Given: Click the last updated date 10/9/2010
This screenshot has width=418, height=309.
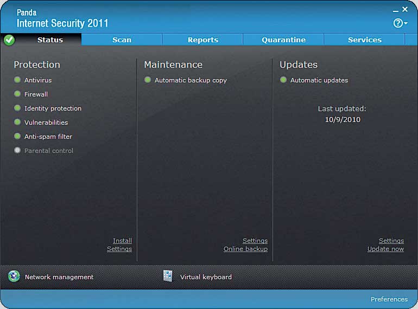Looking at the screenshot, I should [x=343, y=119].
